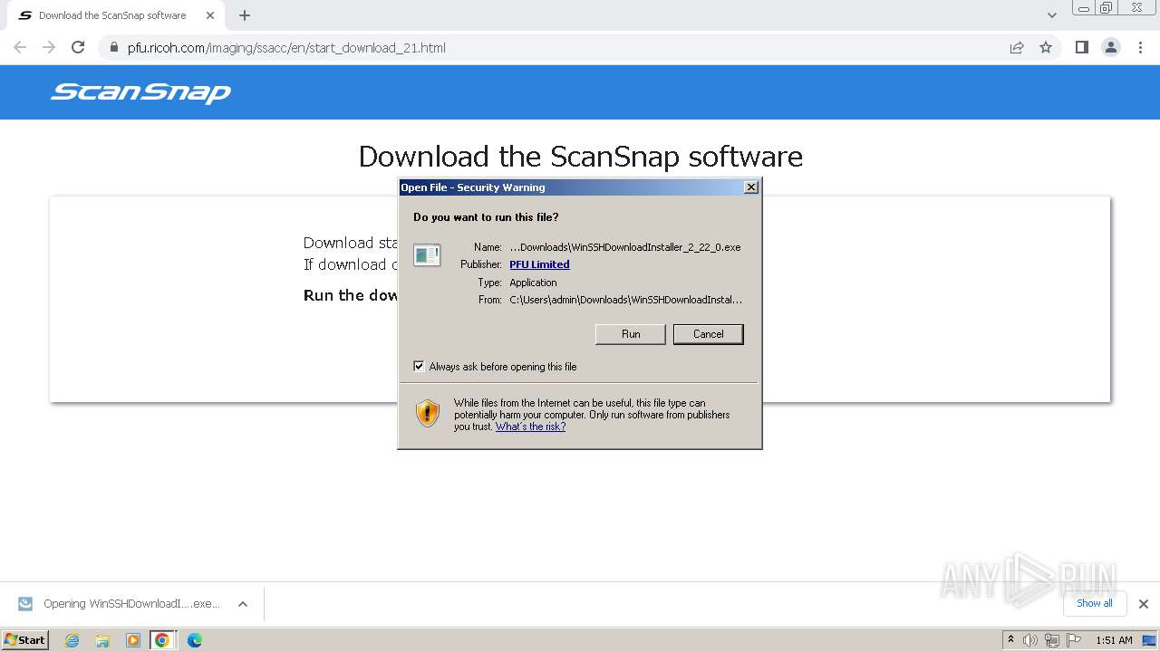Click Cancel in the Security Warning dialog
This screenshot has width=1160, height=652.
click(x=708, y=334)
